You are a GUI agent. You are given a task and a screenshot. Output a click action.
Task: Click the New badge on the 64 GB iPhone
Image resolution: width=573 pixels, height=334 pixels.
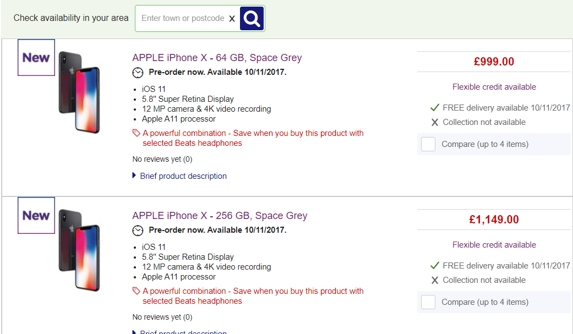[x=36, y=57]
